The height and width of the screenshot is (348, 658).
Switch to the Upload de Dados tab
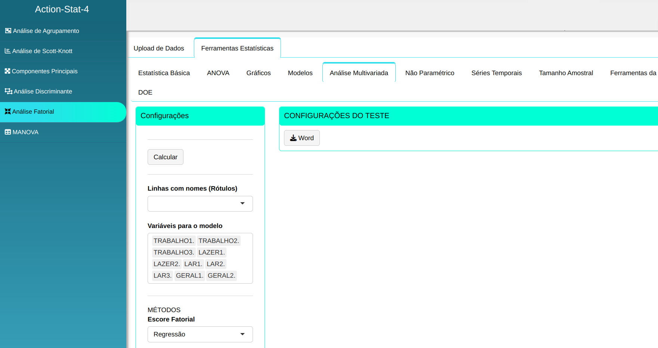[159, 48]
